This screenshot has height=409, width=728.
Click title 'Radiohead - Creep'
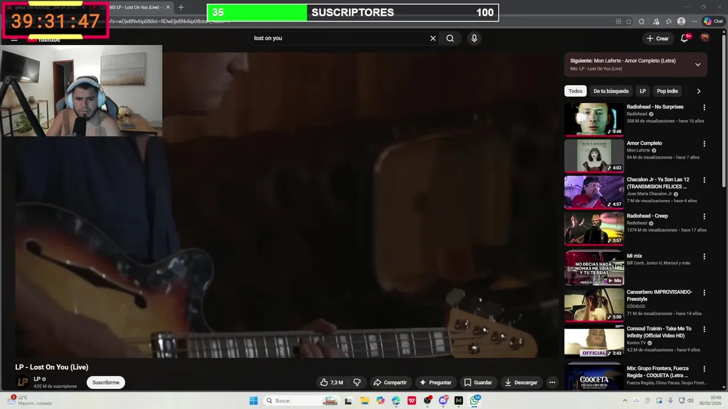coord(647,216)
